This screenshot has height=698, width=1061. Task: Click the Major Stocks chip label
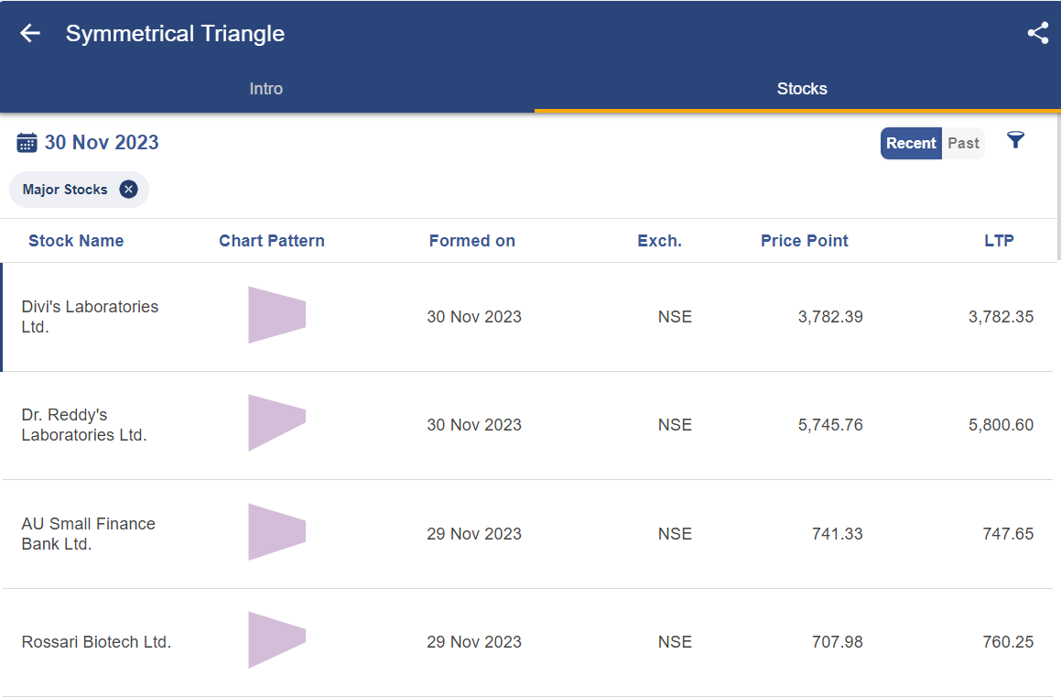click(x=65, y=190)
